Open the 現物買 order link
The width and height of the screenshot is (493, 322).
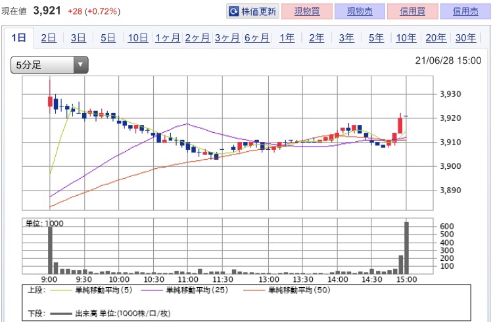point(307,12)
